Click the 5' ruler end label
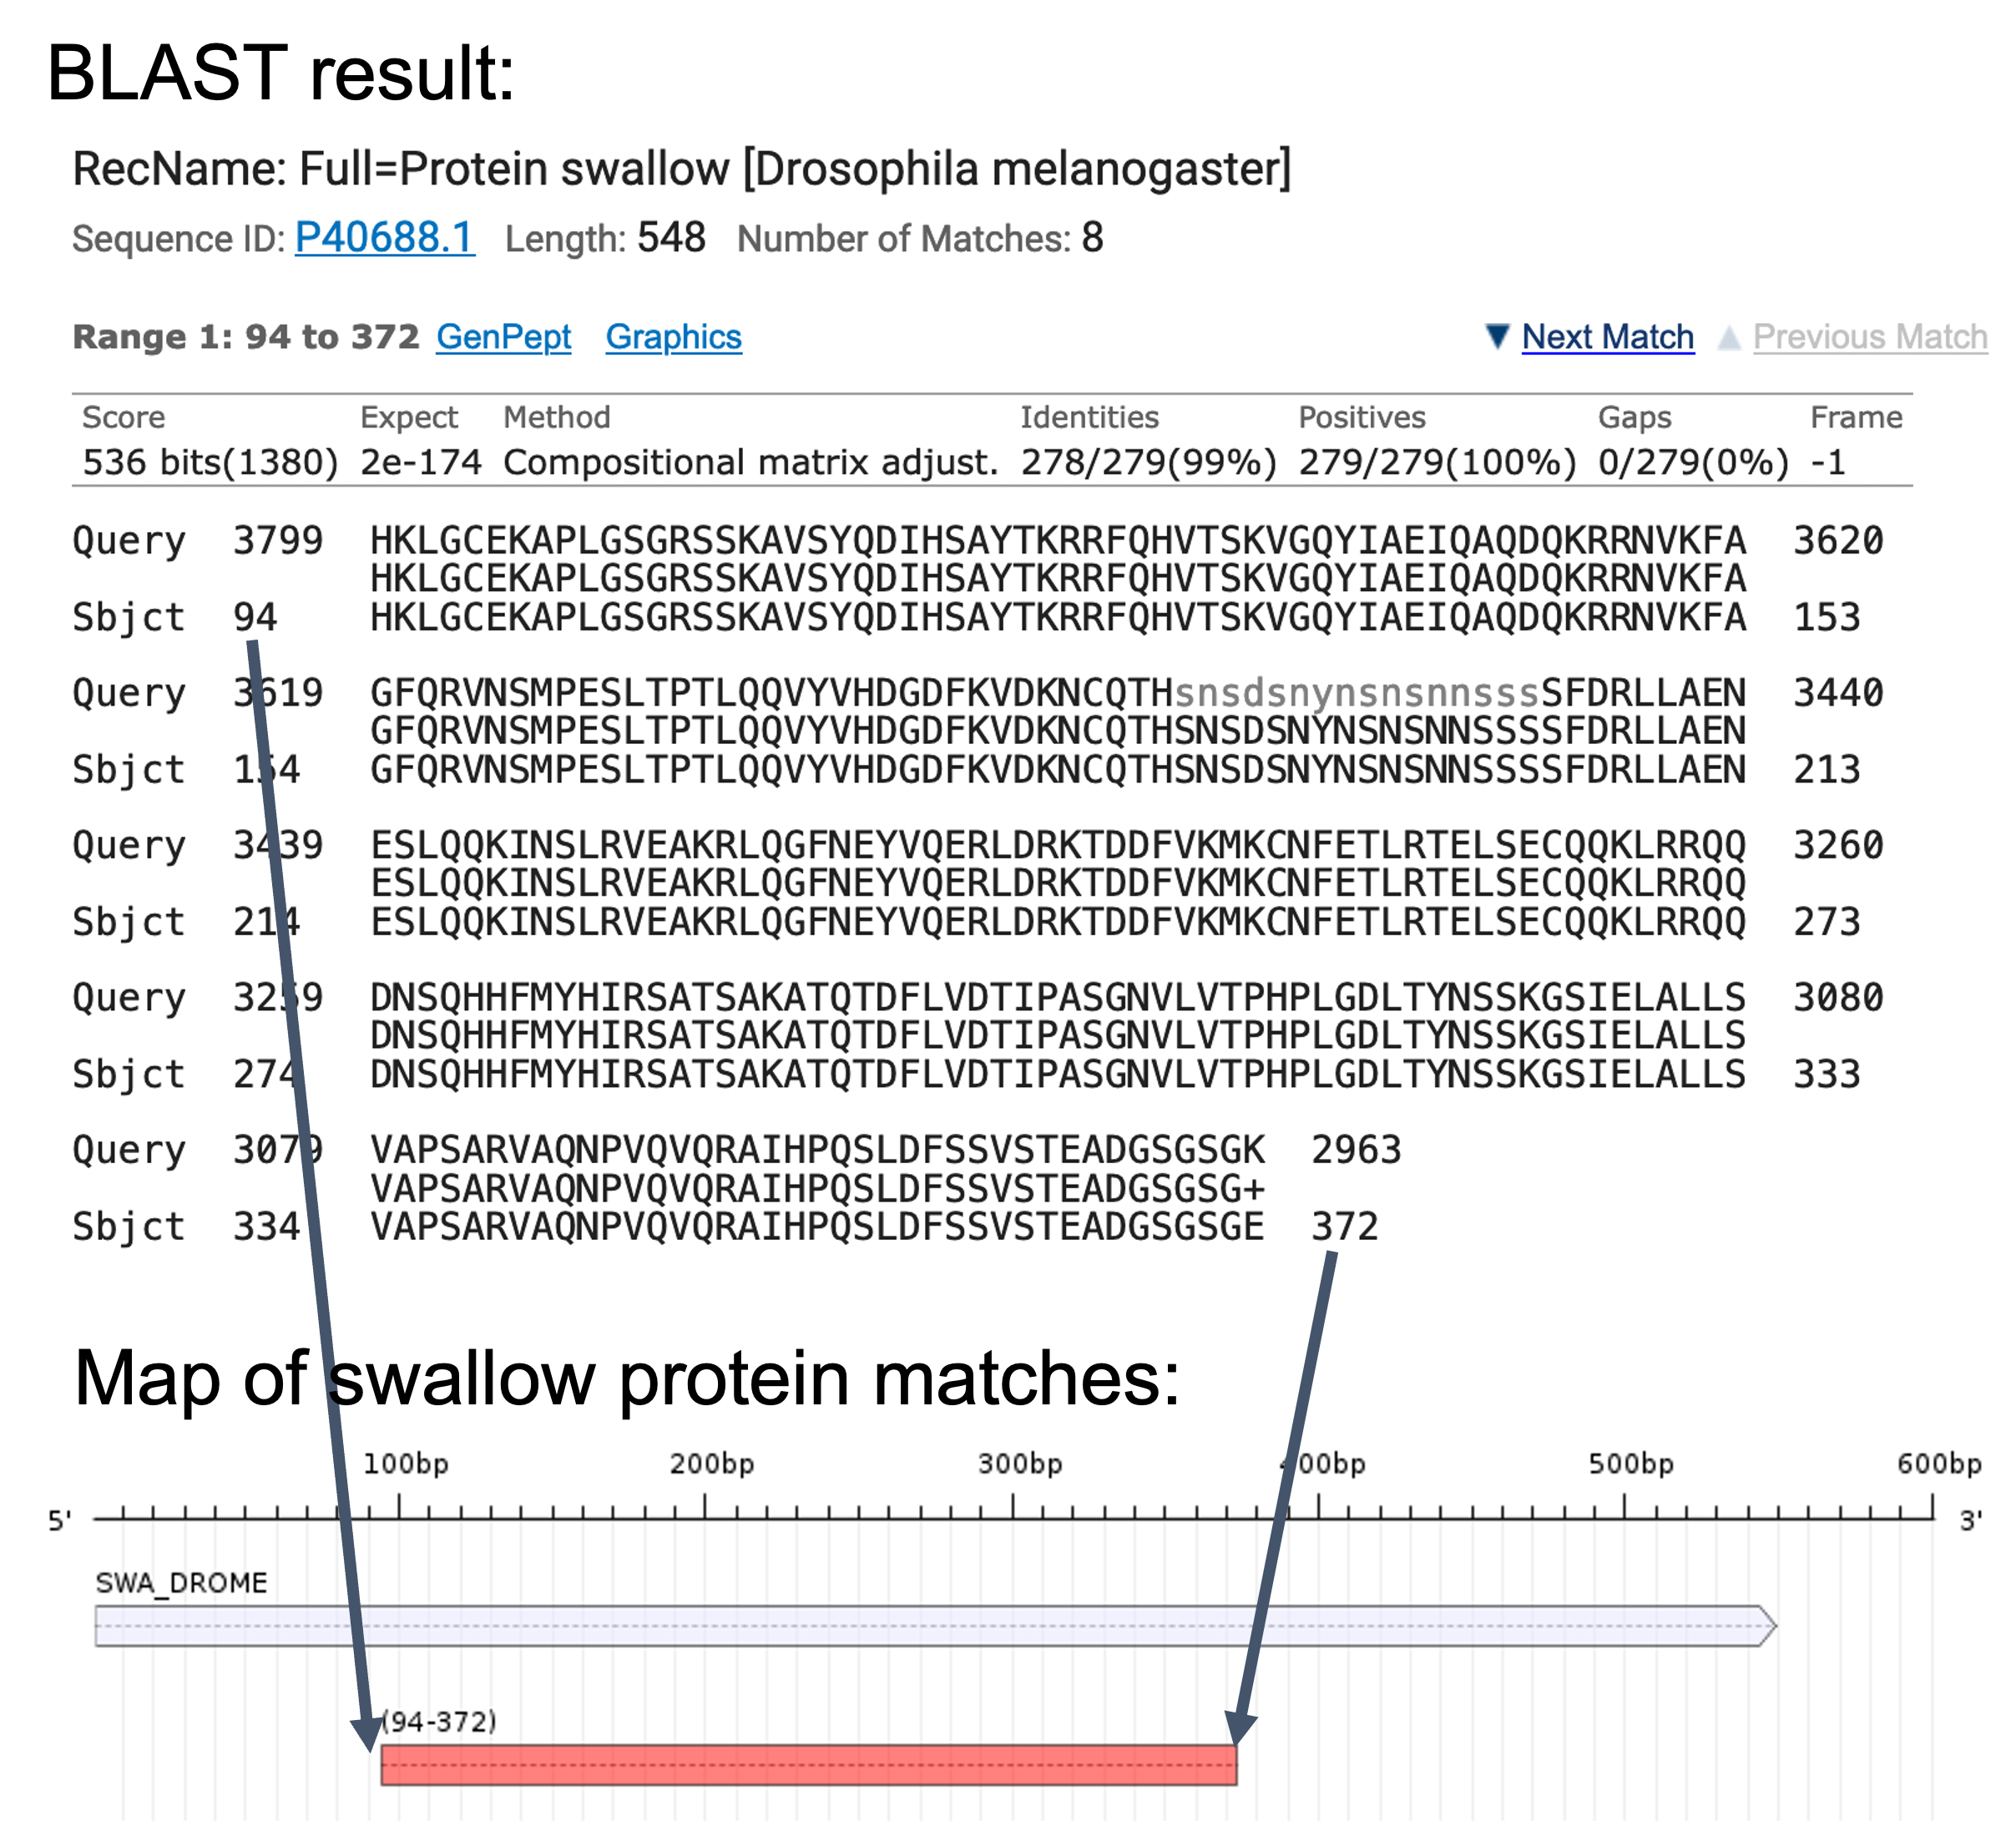2016x1821 pixels. pos(60,1521)
